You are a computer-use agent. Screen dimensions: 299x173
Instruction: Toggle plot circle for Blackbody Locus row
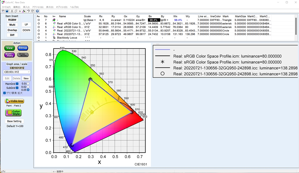39,38
